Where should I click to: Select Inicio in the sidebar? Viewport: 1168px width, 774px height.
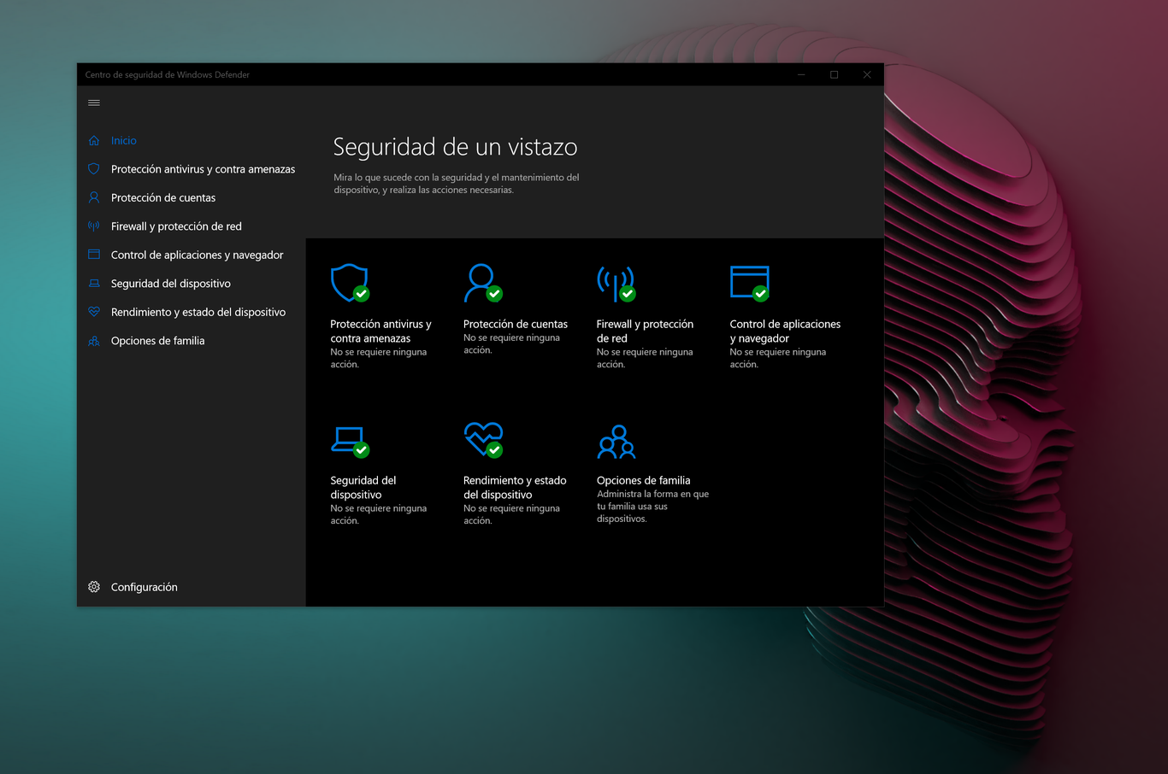[x=123, y=140]
